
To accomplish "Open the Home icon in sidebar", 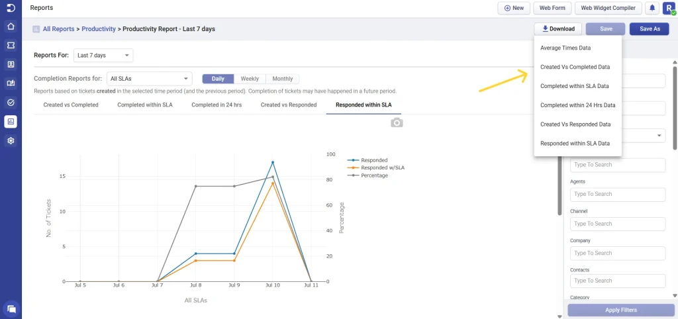I will pyautogui.click(x=11, y=26).
